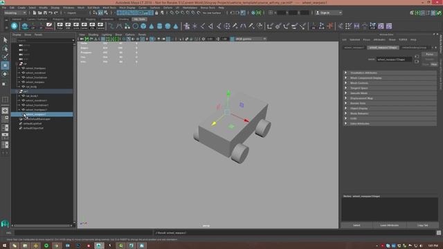Select wheel_frontdriver1 in Outliner

[x=37, y=105]
